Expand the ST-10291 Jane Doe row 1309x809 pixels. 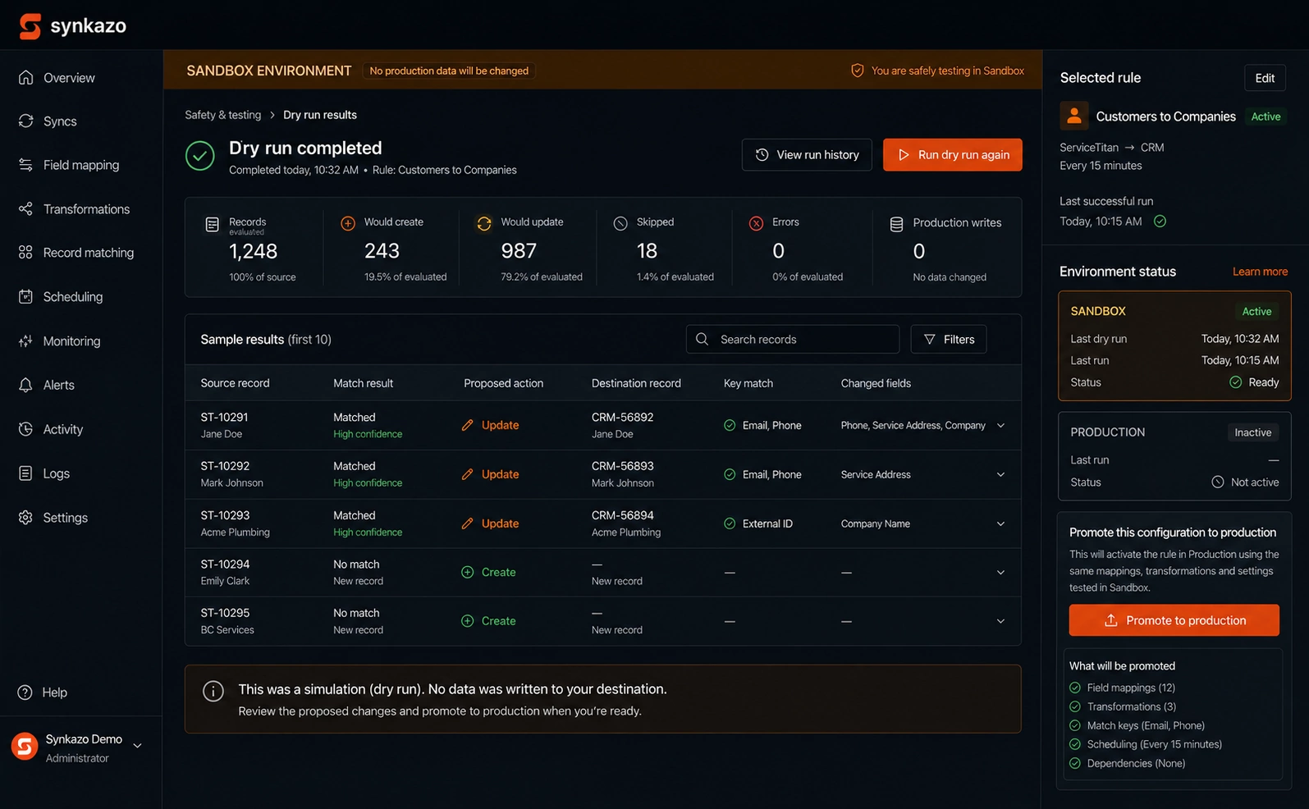tap(1000, 425)
